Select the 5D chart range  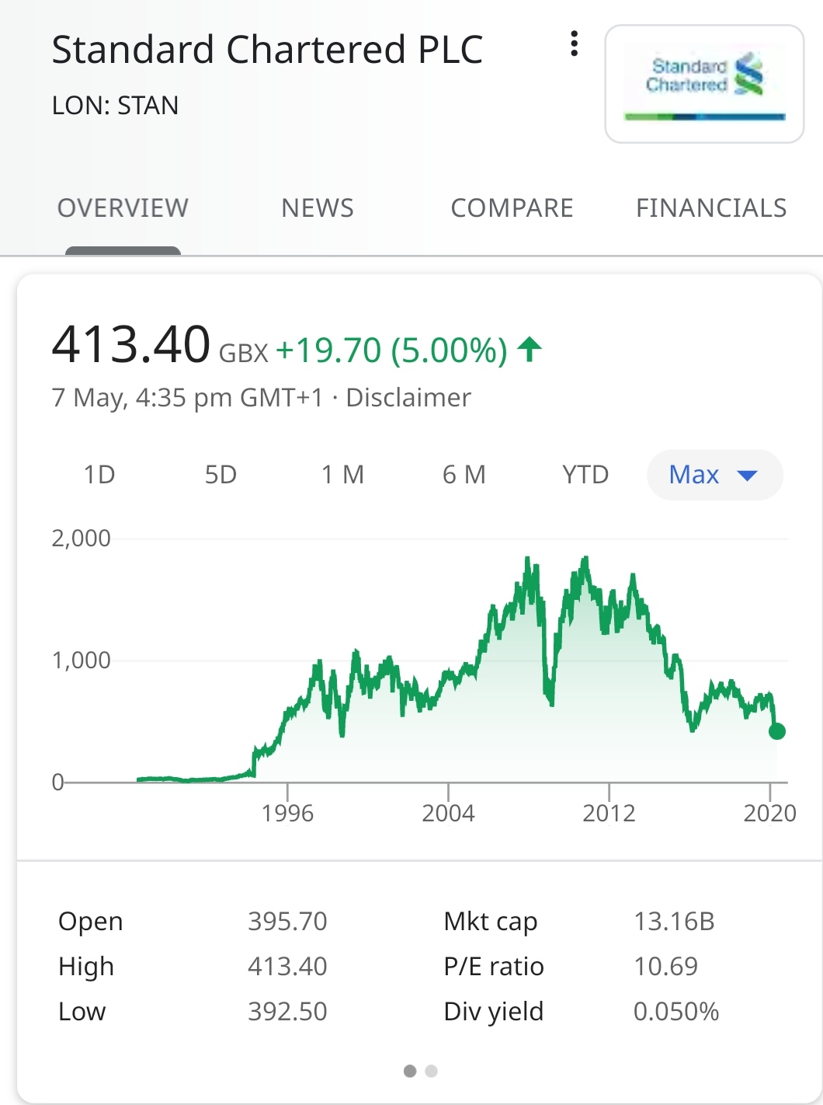tap(221, 475)
